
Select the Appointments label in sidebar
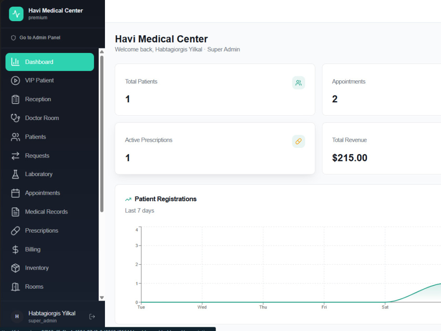(x=42, y=193)
